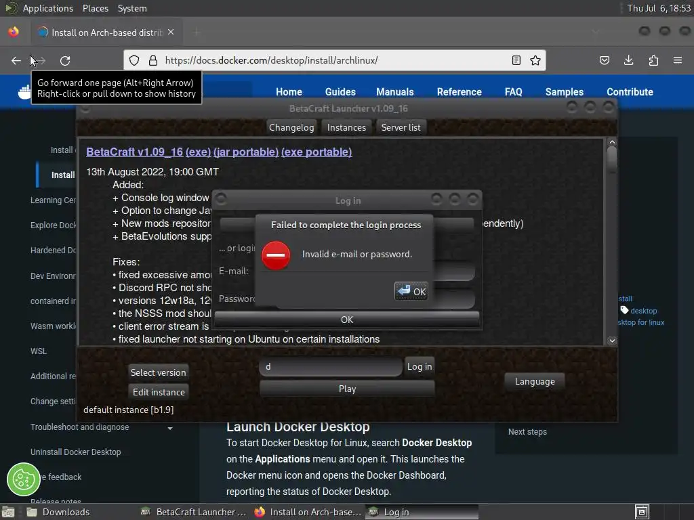
Task: Open Contribute in Docker docs nav
Action: tap(630, 92)
